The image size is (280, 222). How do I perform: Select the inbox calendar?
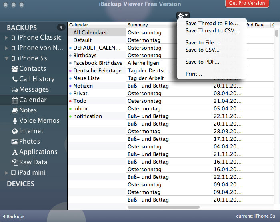pyautogui.click(x=97, y=108)
